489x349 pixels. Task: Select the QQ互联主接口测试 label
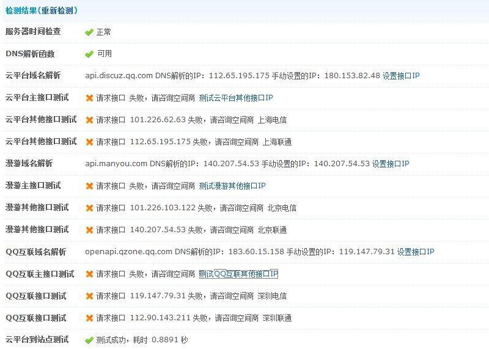pos(40,274)
